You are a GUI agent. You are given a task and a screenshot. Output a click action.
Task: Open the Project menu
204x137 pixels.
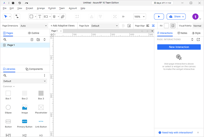tap(29, 8)
